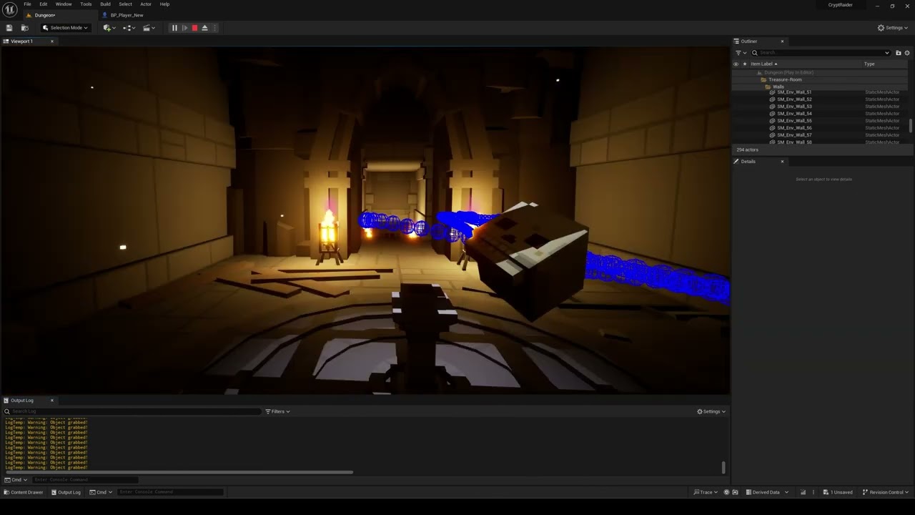Image resolution: width=915 pixels, height=515 pixels.
Task: Open the Trace dropdown in the status bar
Action: coord(706,492)
